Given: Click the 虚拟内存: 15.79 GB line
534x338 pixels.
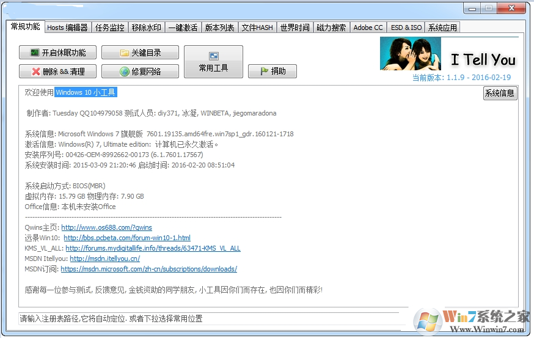Looking at the screenshot, I should [x=84, y=196].
